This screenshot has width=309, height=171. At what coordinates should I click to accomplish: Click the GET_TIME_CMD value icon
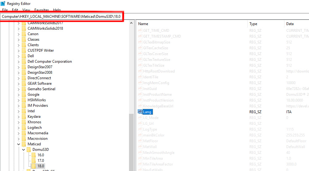140,30
